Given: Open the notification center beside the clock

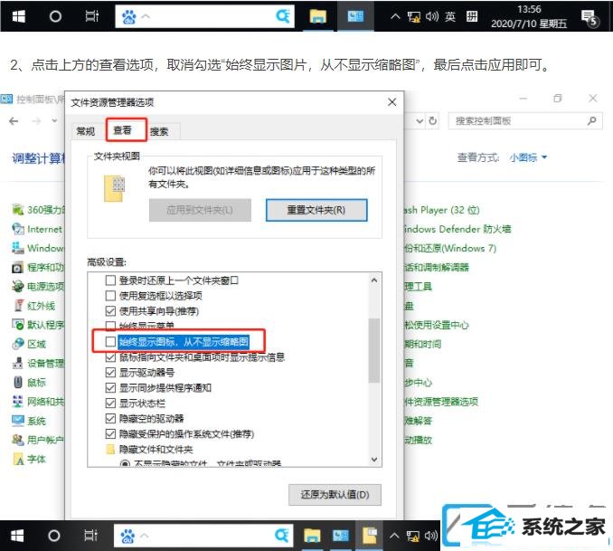Looking at the screenshot, I should (589, 17).
